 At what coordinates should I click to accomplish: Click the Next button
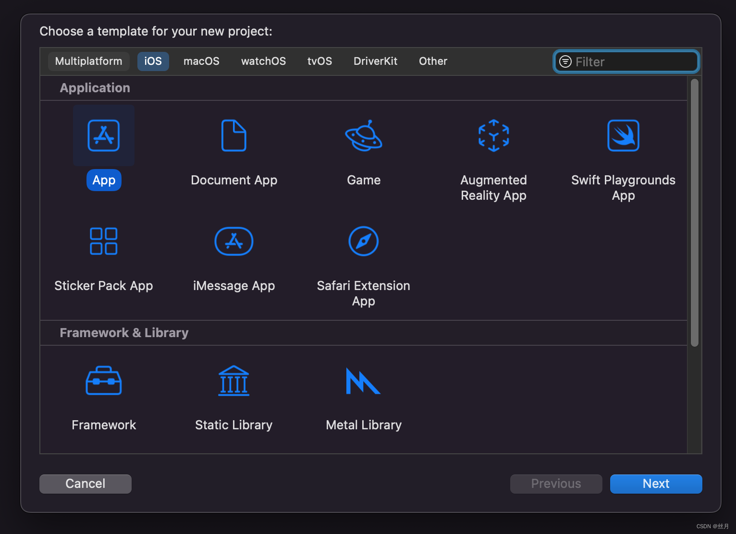[656, 484]
